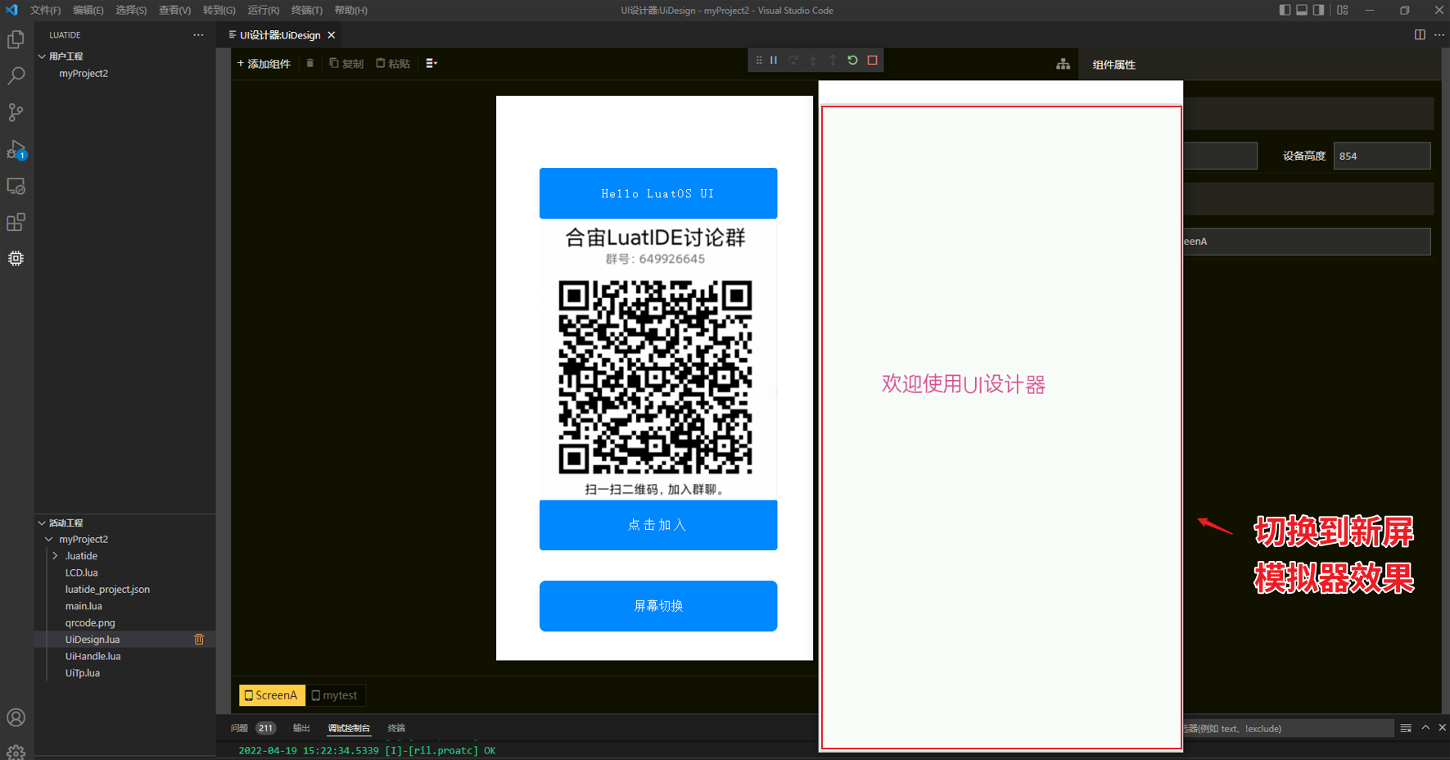Pause the simulator with the pause icon
This screenshot has height=760, width=1450.
773,59
